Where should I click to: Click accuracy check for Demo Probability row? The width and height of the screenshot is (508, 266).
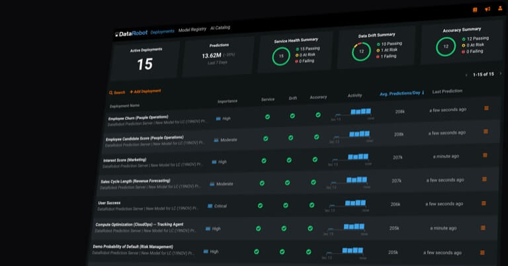(308, 251)
